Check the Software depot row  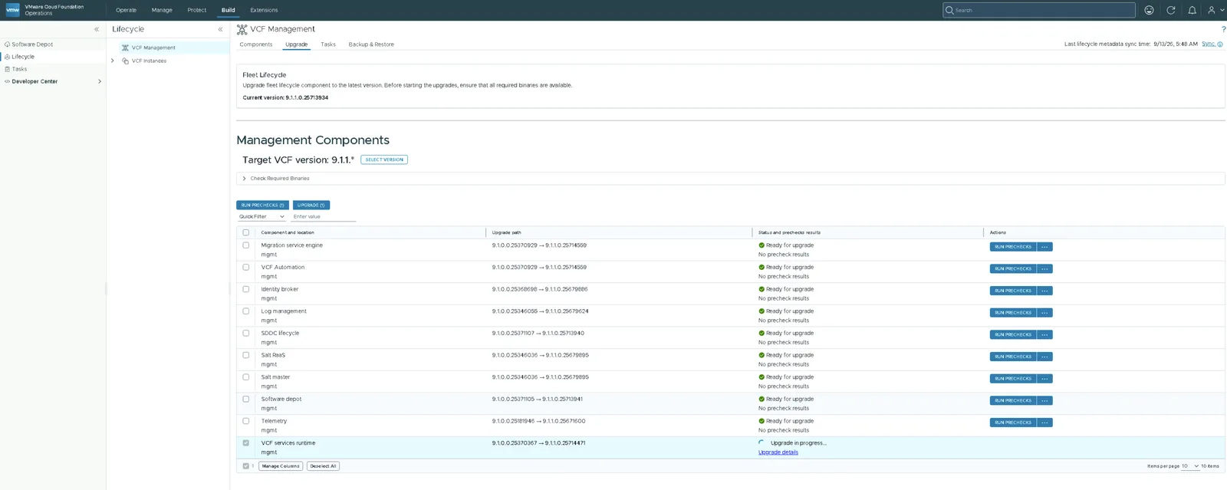[246, 400]
